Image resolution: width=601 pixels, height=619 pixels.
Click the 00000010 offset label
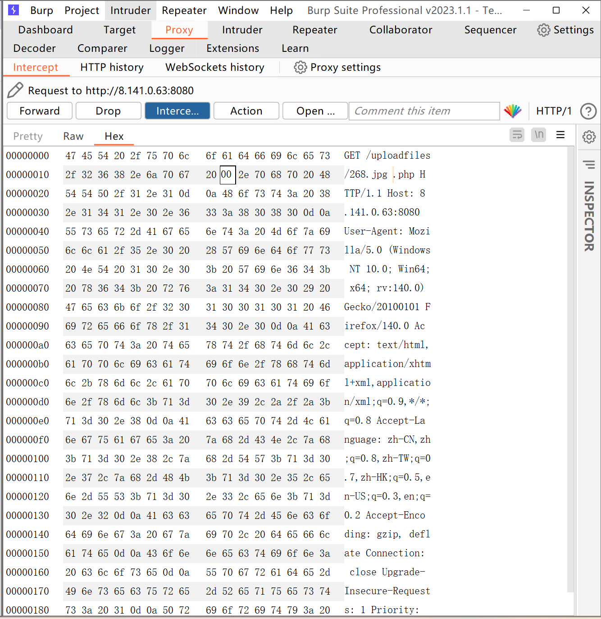coord(27,174)
